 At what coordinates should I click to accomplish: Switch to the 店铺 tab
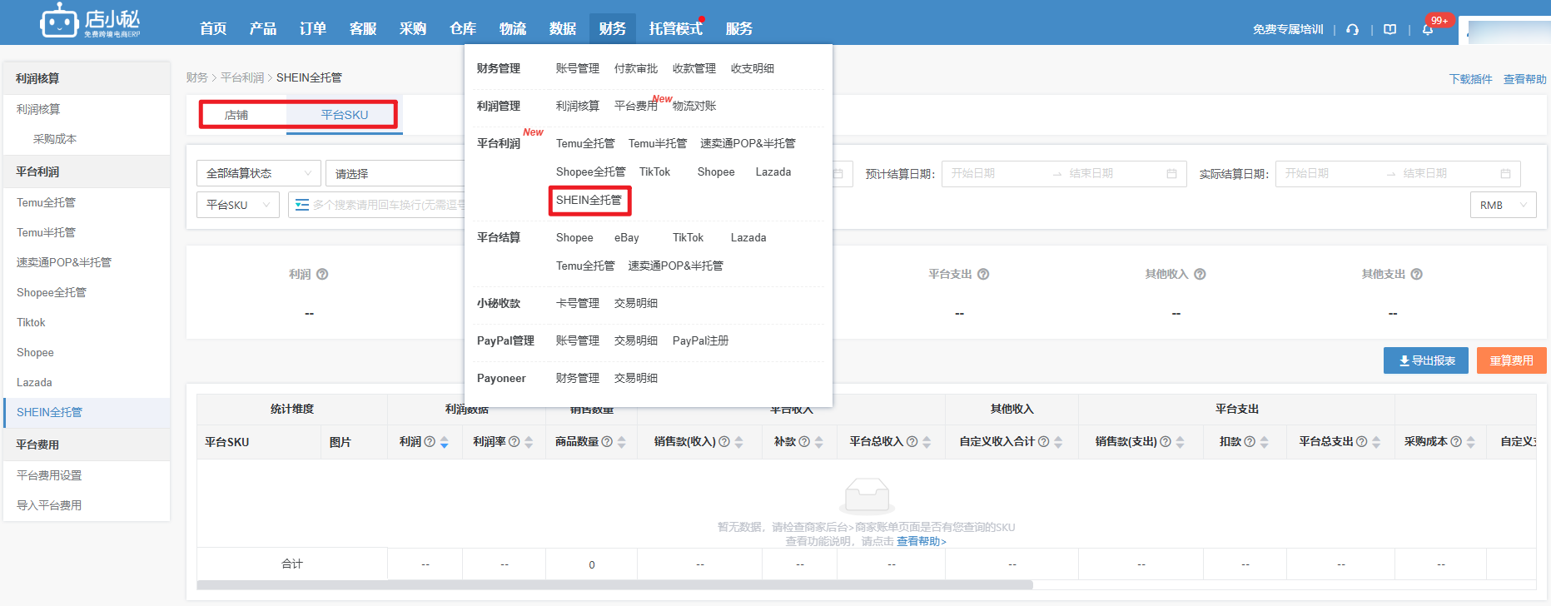click(236, 115)
